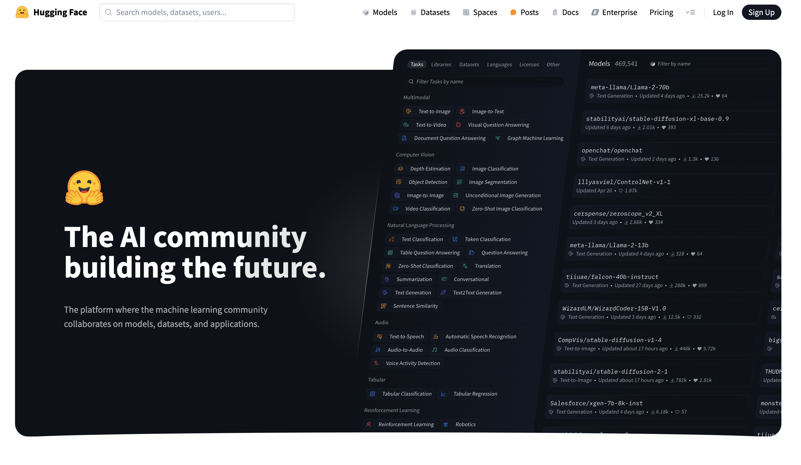Click the Log In link
This screenshot has width=801, height=465.
click(x=723, y=12)
